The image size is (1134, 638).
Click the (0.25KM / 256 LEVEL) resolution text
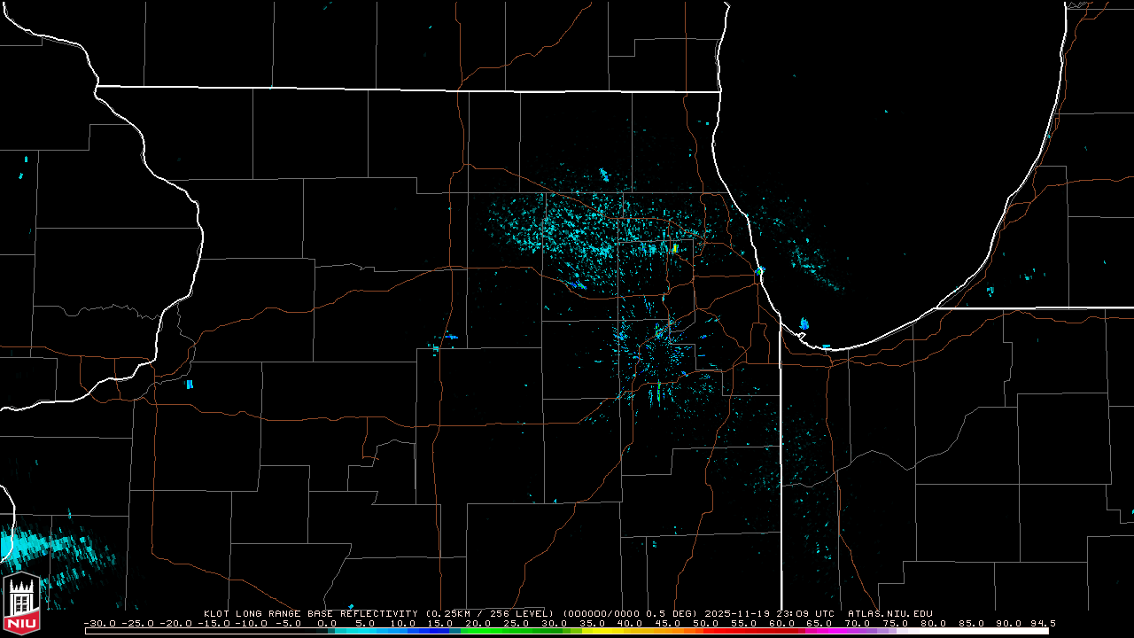pyautogui.click(x=490, y=613)
